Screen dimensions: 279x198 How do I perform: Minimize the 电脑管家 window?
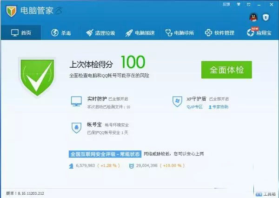[x=259, y=5]
